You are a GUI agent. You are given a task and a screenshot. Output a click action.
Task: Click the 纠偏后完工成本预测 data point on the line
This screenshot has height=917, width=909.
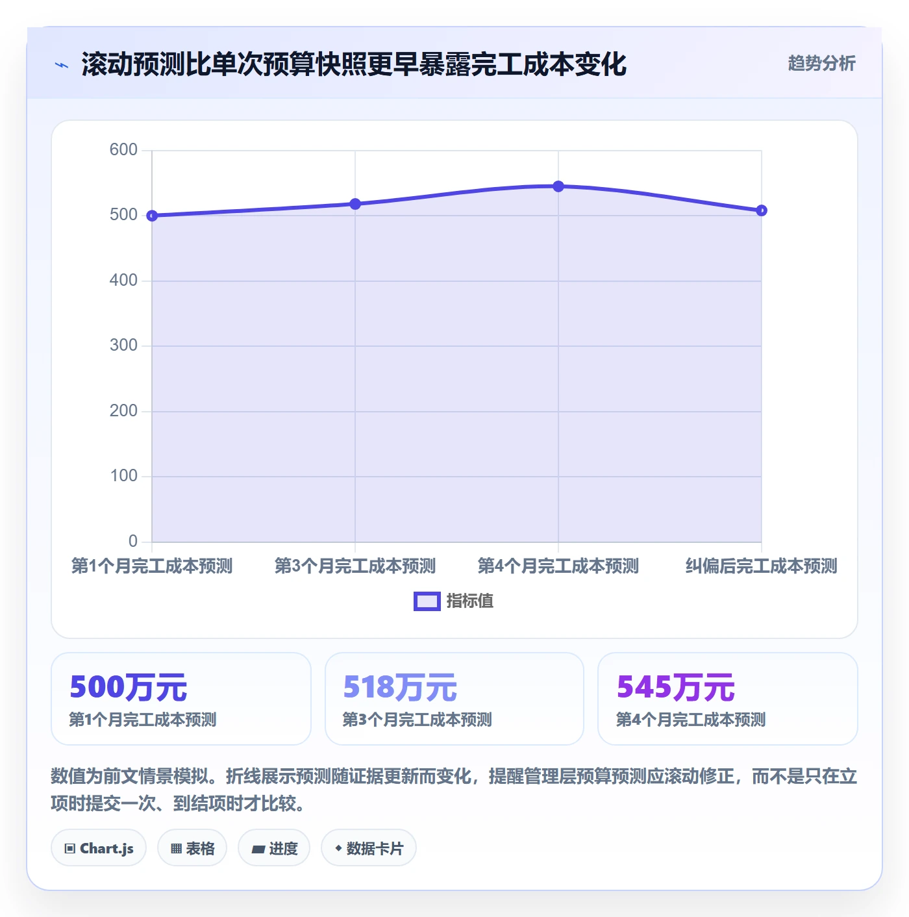click(x=762, y=210)
